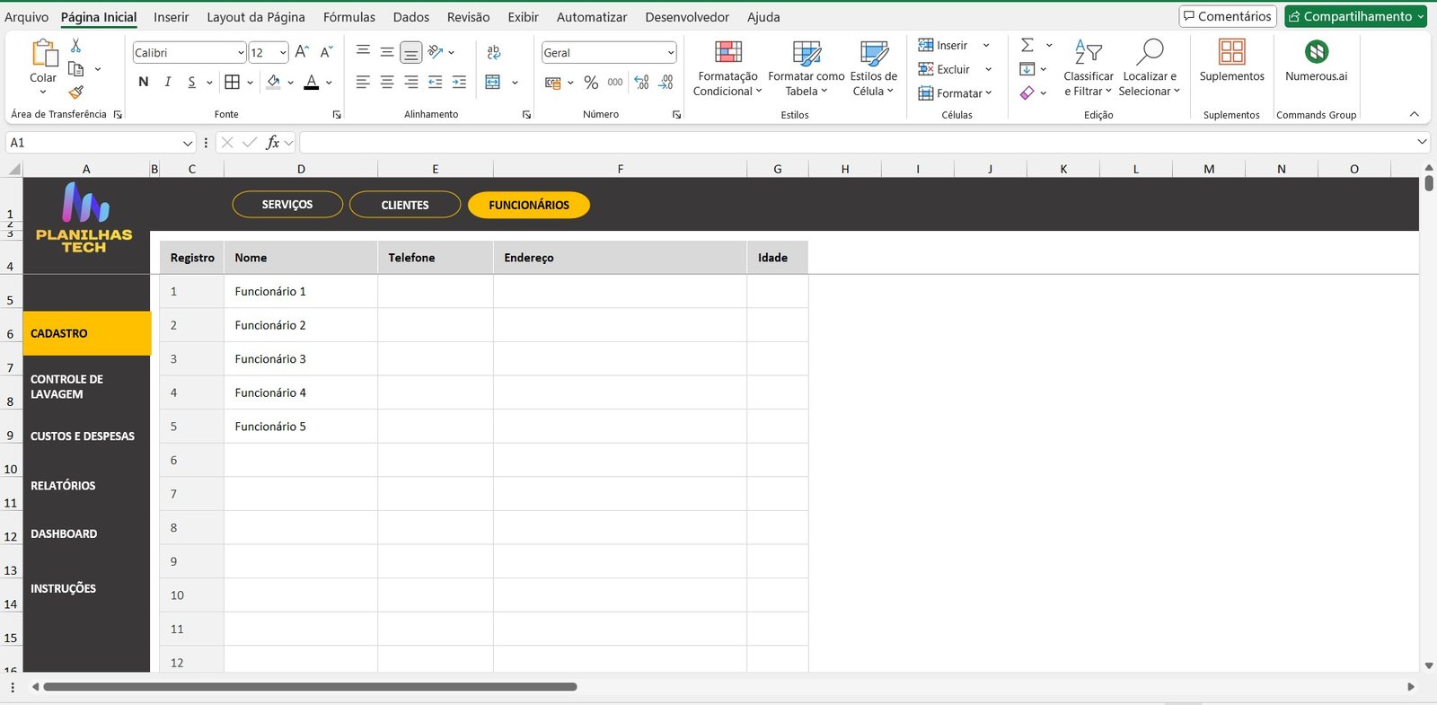This screenshot has width=1437, height=705.
Task: Open the Dados ribbon tab
Action: (x=410, y=17)
